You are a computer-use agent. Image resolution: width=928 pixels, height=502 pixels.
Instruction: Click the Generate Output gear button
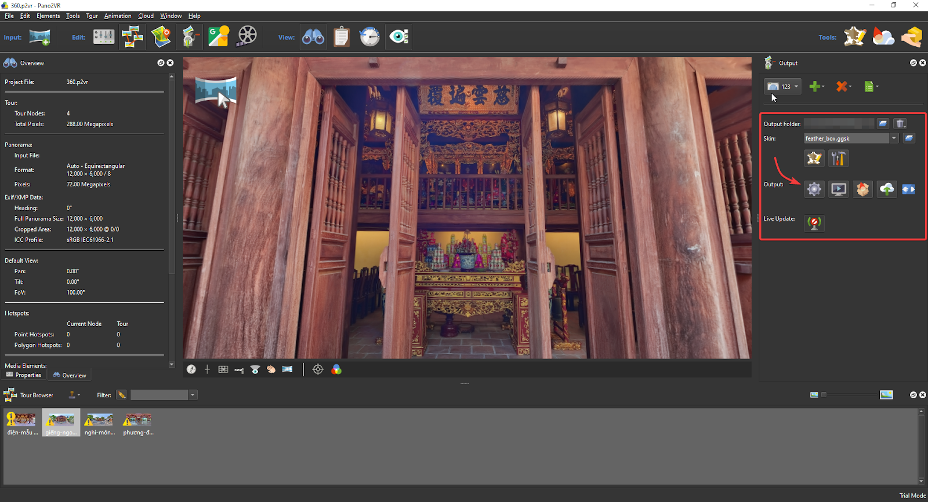(814, 189)
